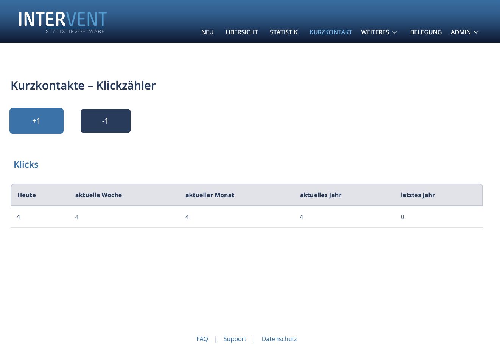Click the Kurzkontakte – Klickzähler page title
This screenshot has height=346, width=500.
[x=83, y=85]
